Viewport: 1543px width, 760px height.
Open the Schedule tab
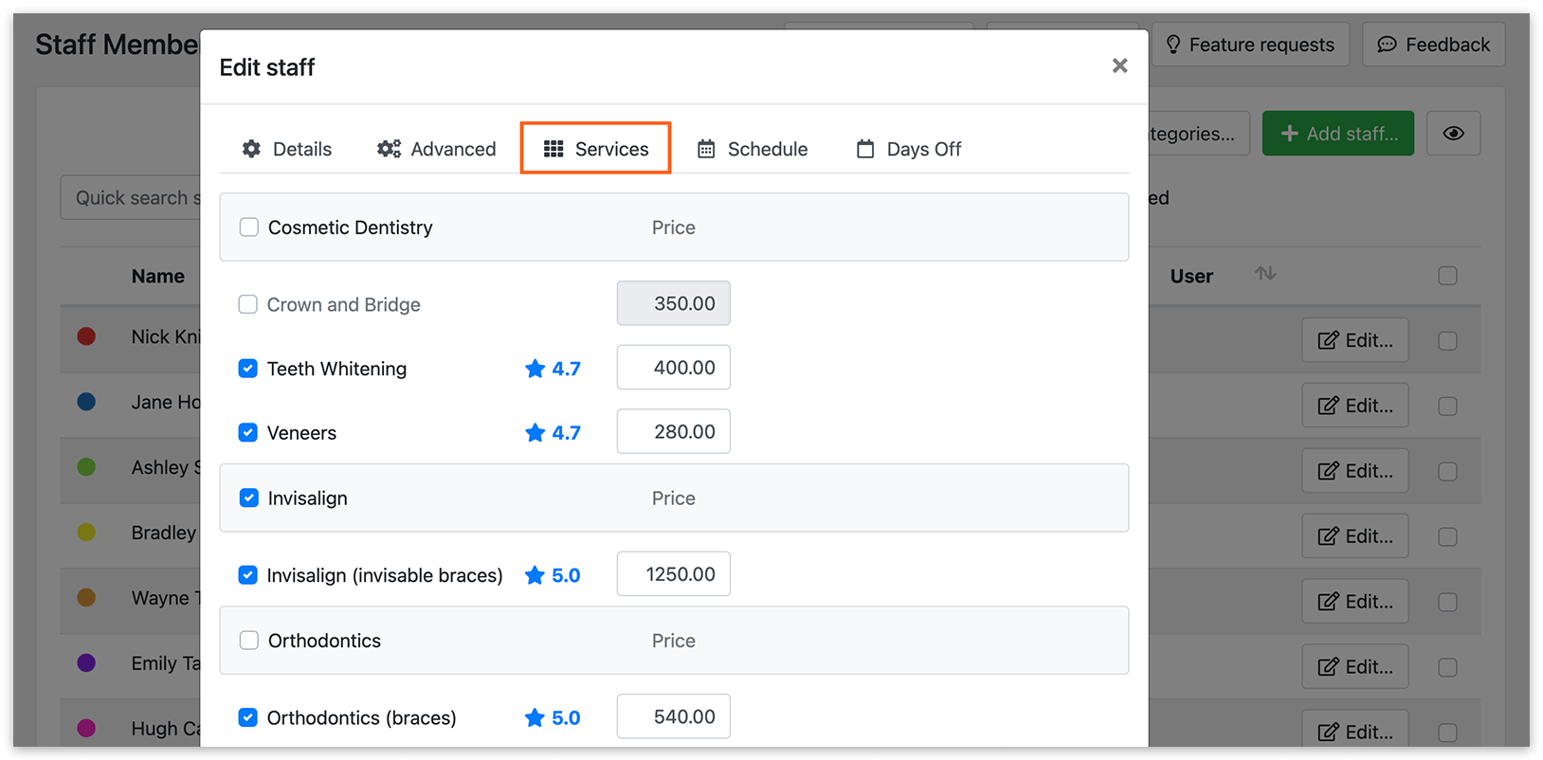coord(753,149)
